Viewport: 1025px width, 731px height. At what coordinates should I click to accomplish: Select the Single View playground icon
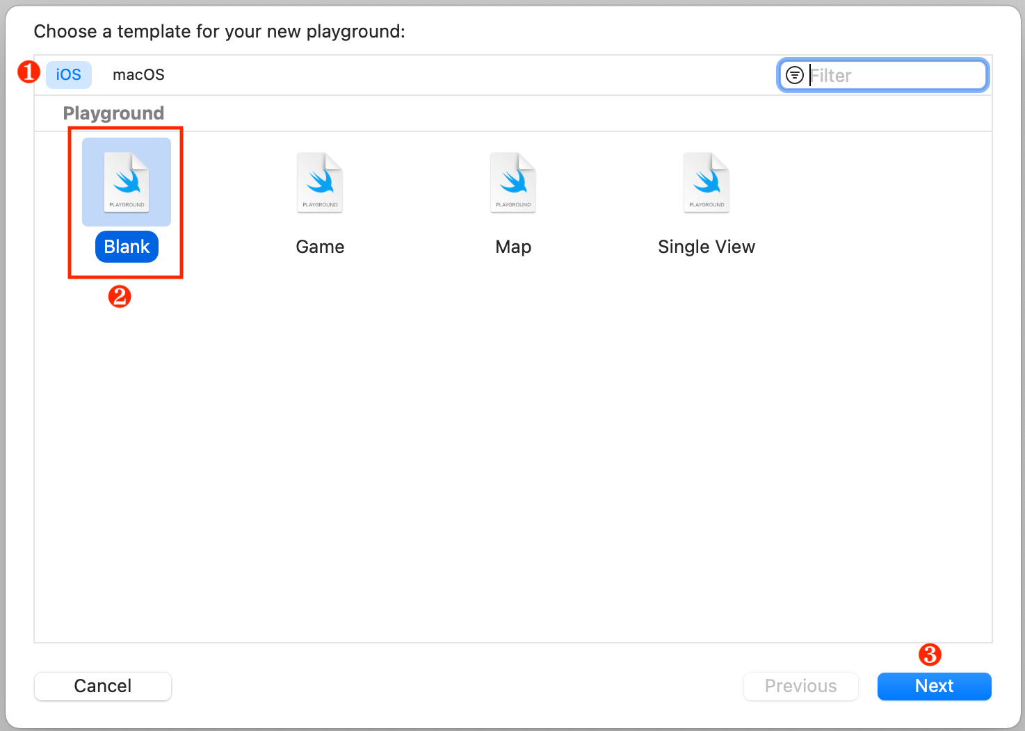coord(707,182)
